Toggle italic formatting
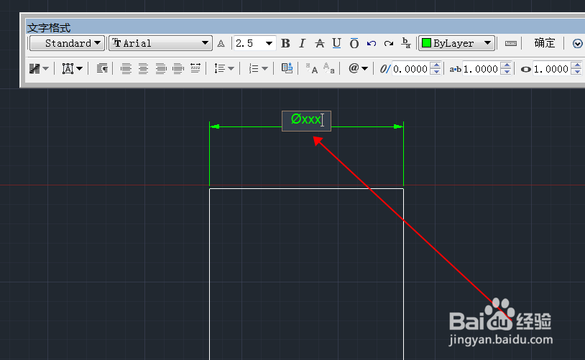 pos(302,43)
